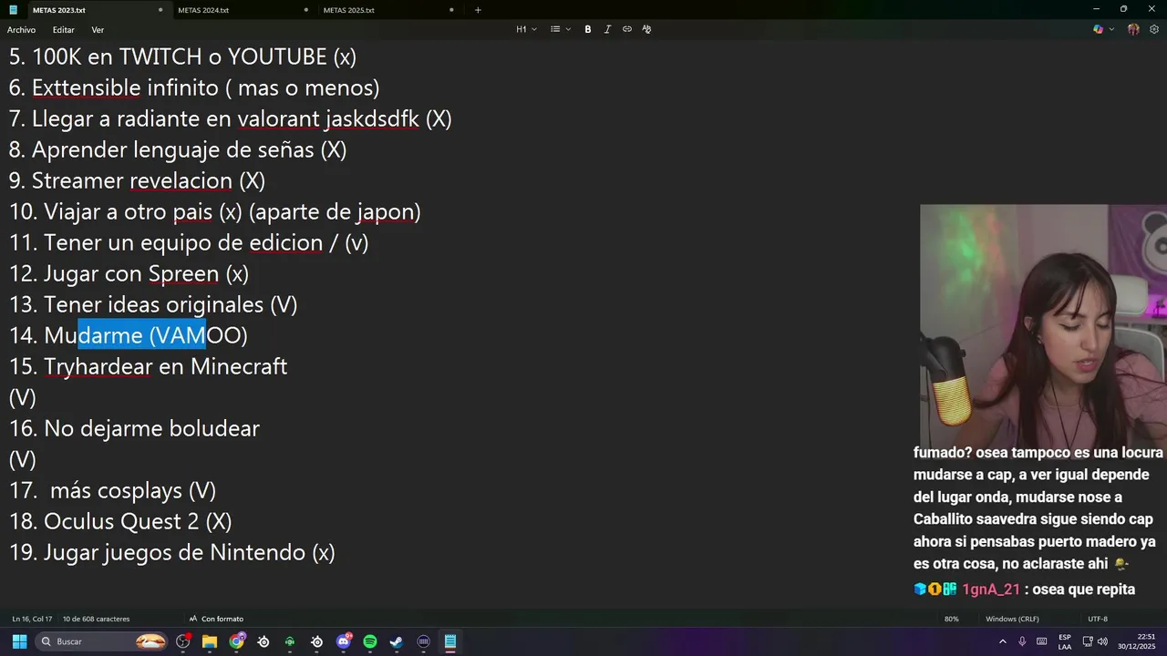Switch to Notepad taskbar icon
The image size is (1167, 656).
[450, 641]
